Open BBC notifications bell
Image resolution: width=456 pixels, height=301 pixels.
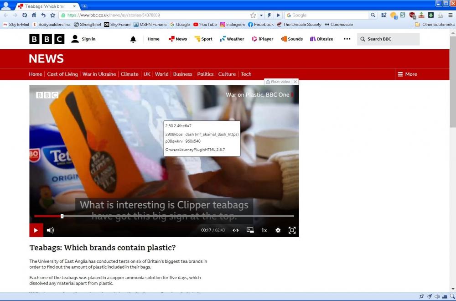(x=133, y=39)
